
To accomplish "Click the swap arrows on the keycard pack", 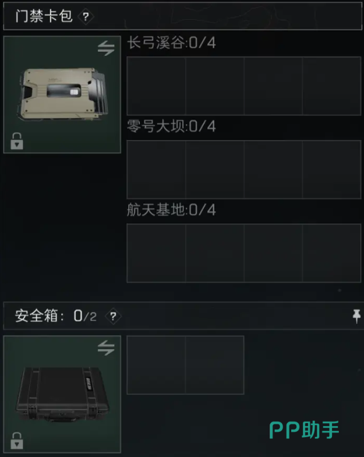I will (106, 48).
